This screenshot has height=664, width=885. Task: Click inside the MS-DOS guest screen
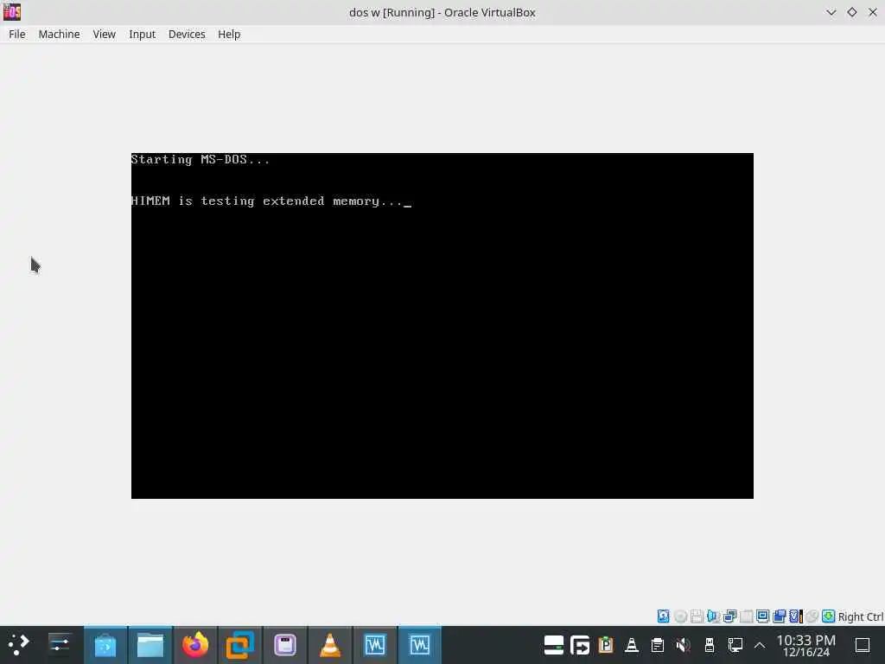tap(442, 326)
